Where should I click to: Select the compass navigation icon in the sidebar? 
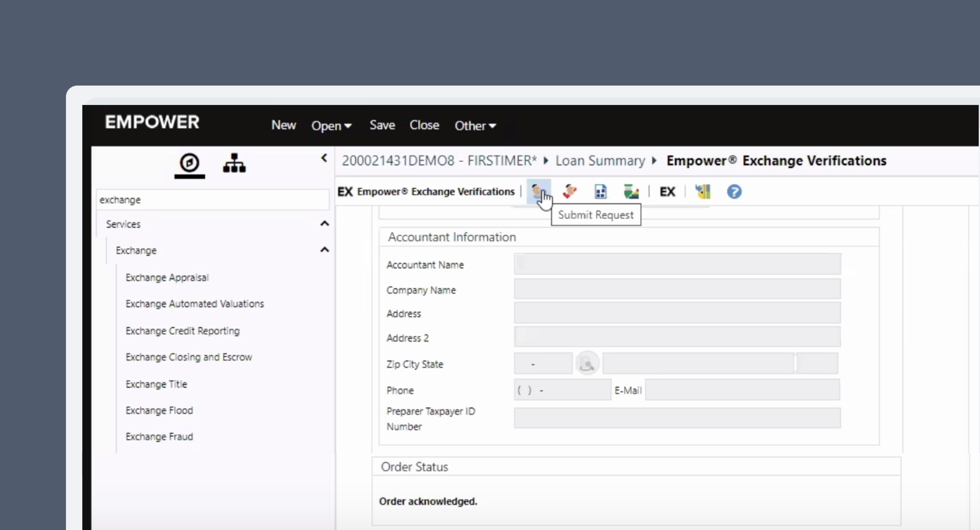[189, 163]
